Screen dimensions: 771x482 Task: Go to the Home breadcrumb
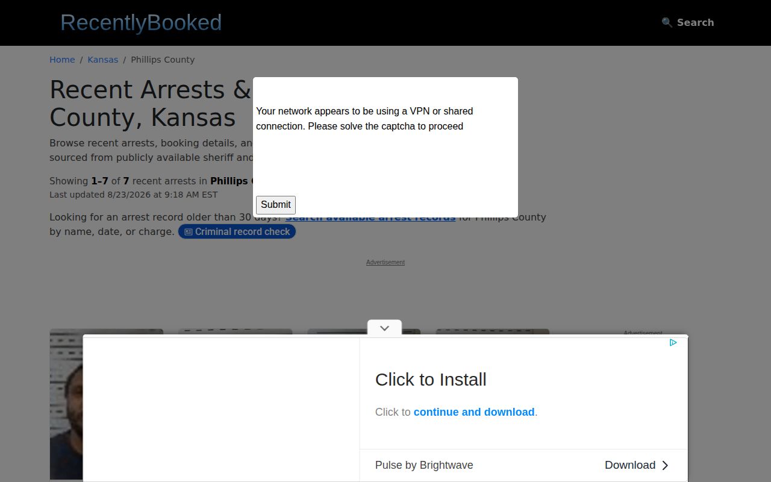click(x=62, y=60)
